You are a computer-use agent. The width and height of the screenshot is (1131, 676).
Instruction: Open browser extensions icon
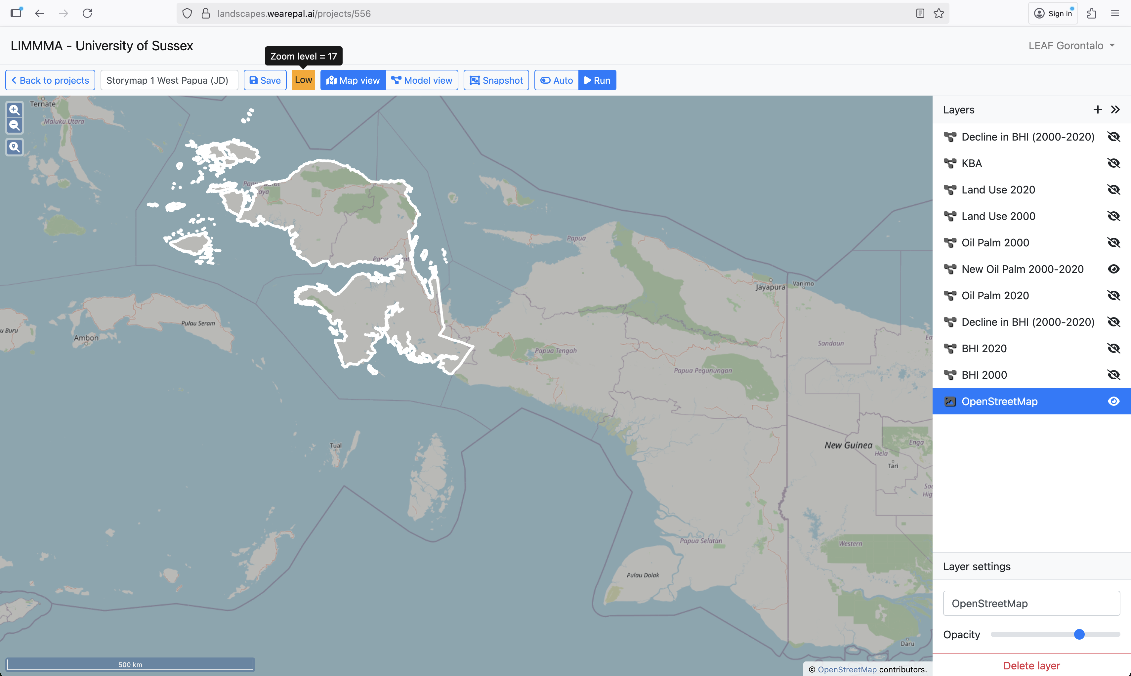(x=1092, y=14)
